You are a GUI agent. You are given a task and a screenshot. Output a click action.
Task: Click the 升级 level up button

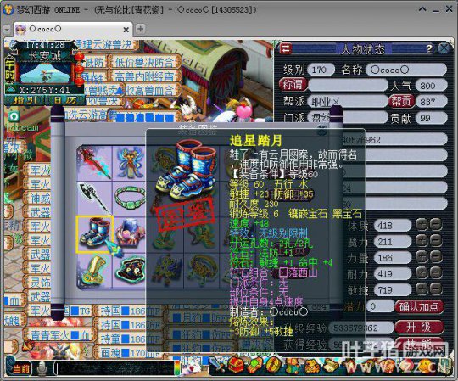click(x=419, y=327)
